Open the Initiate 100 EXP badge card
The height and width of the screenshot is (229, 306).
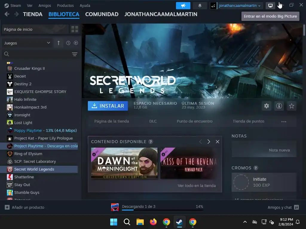[264, 182]
